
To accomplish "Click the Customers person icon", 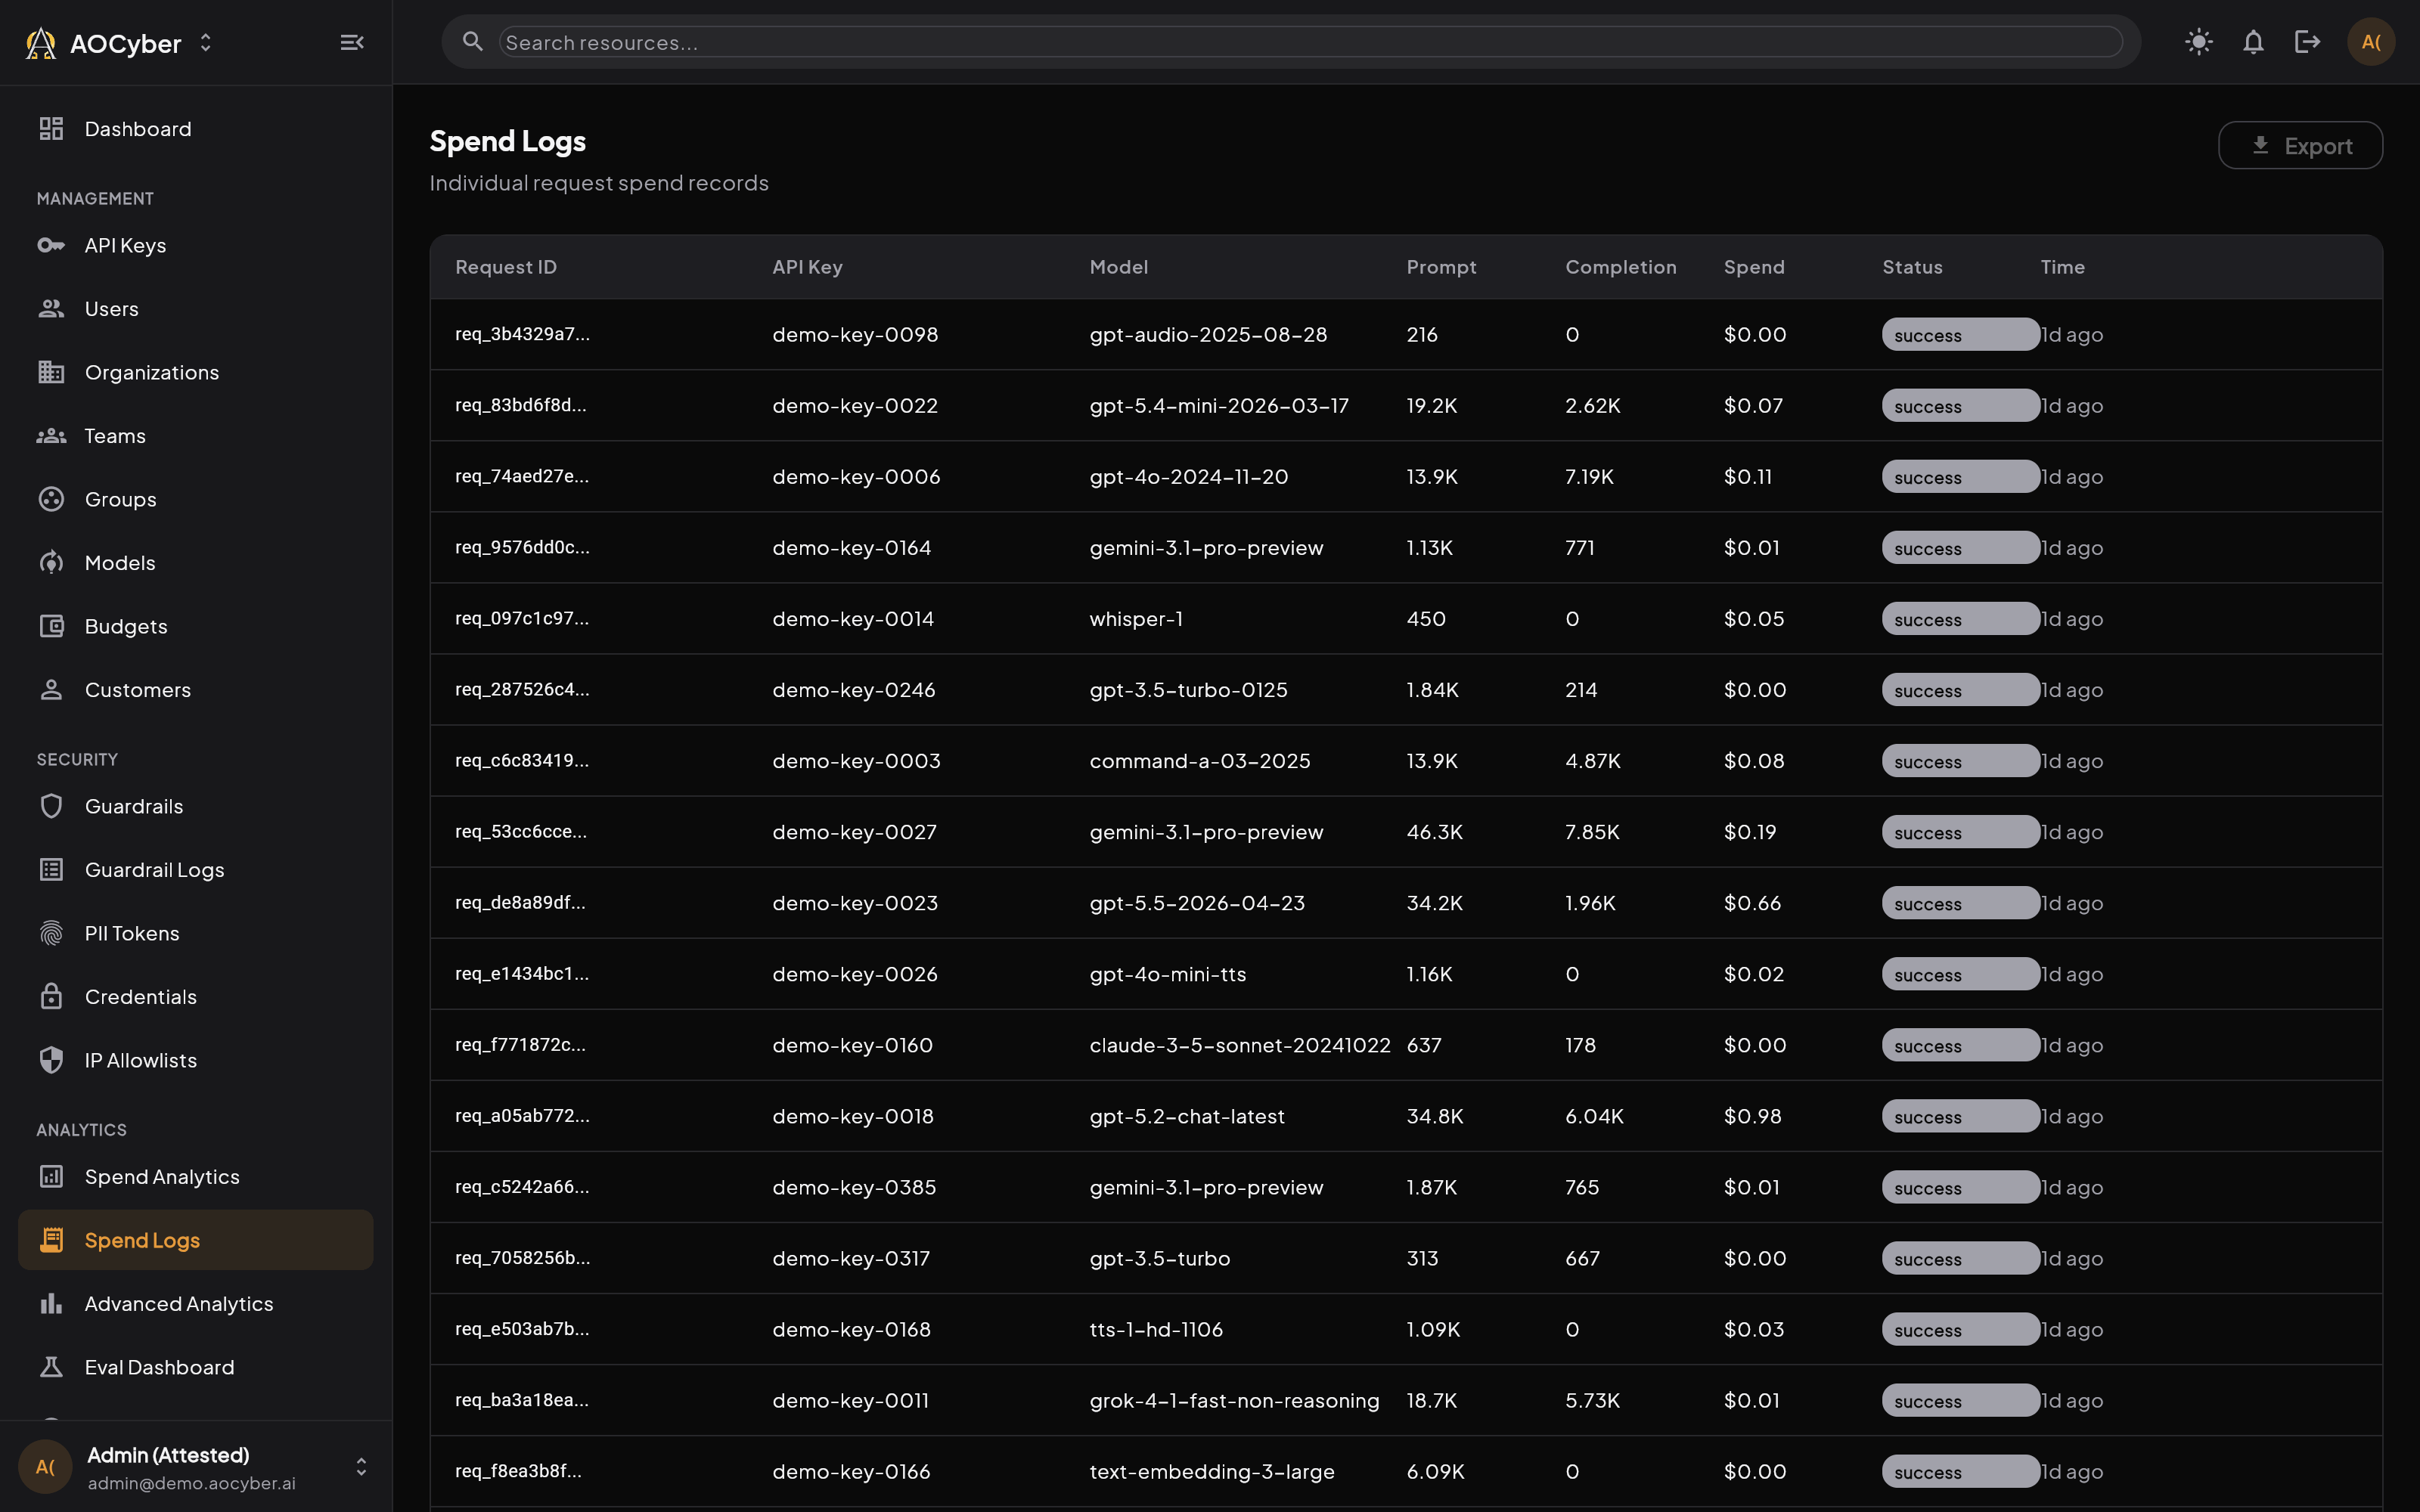I will pos(51,690).
